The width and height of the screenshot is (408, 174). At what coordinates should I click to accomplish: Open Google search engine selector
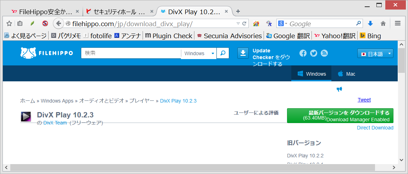(282, 24)
